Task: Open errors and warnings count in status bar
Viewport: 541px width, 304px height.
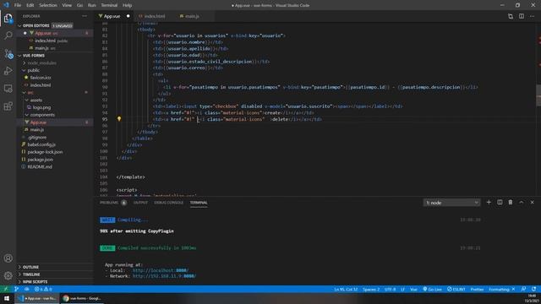Action: pyautogui.click(x=43, y=289)
